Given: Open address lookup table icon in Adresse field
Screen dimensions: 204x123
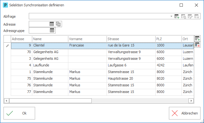Looking at the screenshot, I should 52,24.
